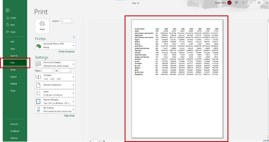269x142 pixels.
Task: Click the Copies number field
Action: click(65, 21)
